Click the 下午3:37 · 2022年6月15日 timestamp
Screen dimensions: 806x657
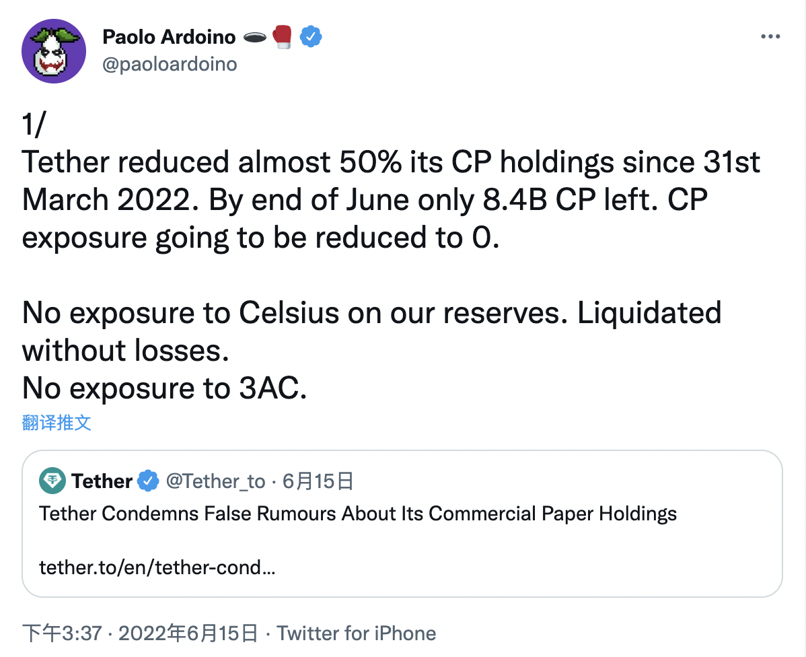point(140,633)
